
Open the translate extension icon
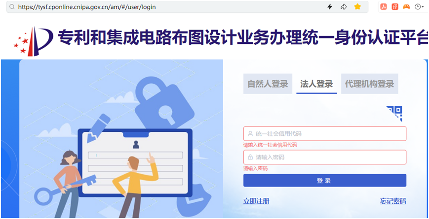click(395, 7)
